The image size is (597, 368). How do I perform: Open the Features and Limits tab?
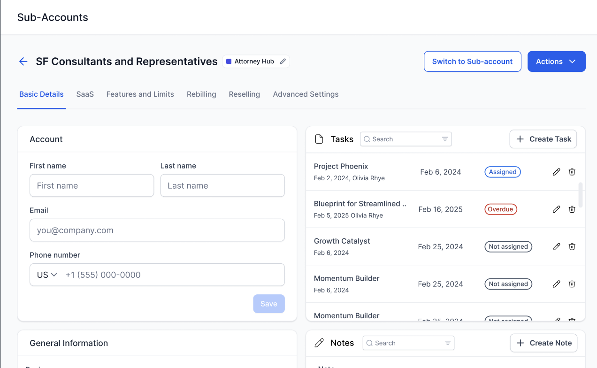140,94
